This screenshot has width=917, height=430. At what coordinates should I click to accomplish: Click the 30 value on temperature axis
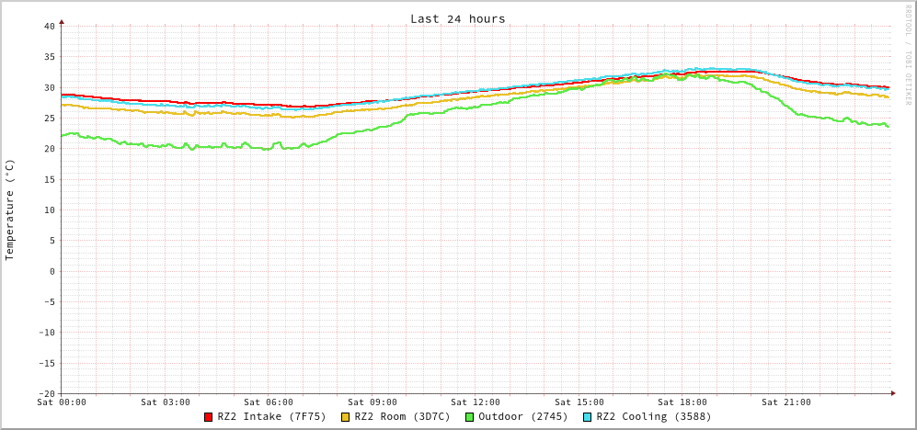pyautogui.click(x=49, y=87)
